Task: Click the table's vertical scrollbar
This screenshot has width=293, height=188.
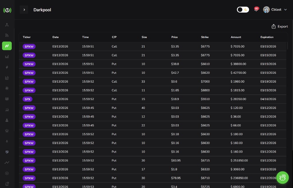Action: tap(287, 46)
